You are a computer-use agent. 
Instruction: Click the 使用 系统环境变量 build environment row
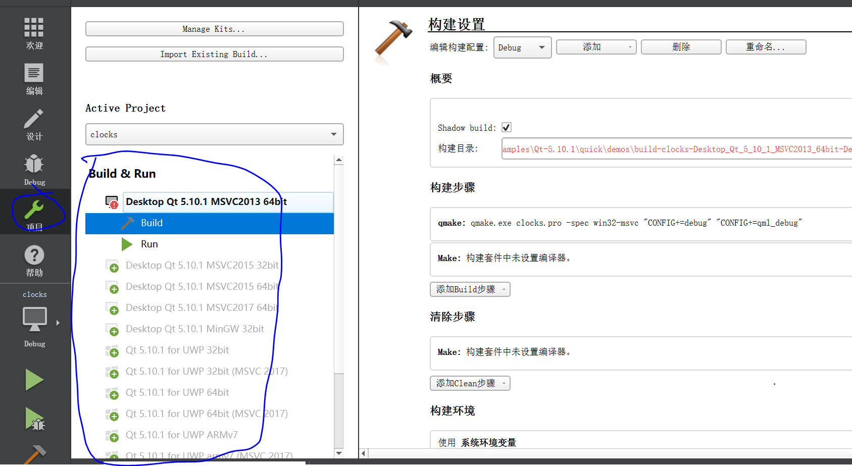tap(641, 440)
